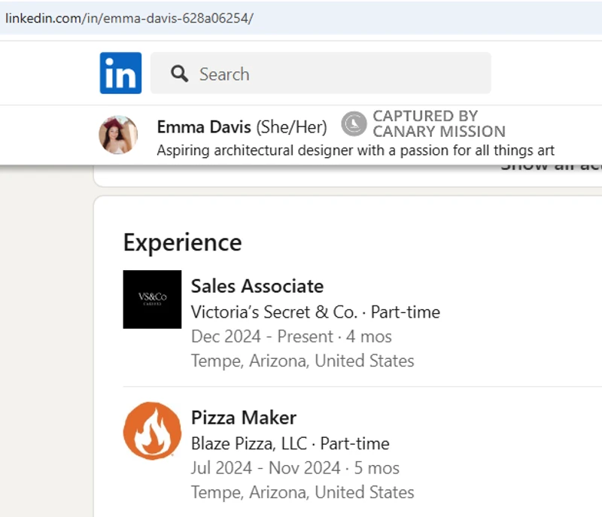This screenshot has height=517, width=602.
Task: Click the Emma Davis name in header
Action: (205, 127)
